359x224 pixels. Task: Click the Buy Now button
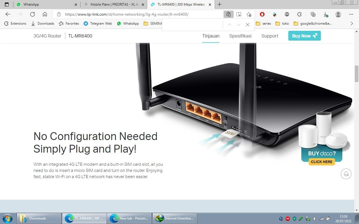(304, 36)
